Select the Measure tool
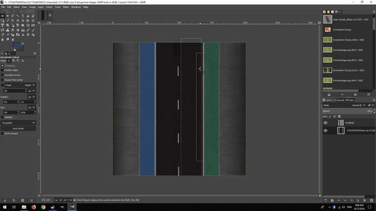376x211 pixels. click(x=18, y=21)
